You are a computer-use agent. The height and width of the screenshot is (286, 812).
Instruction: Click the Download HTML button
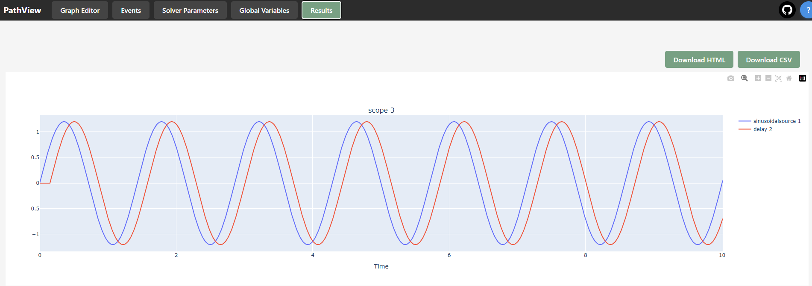(699, 60)
